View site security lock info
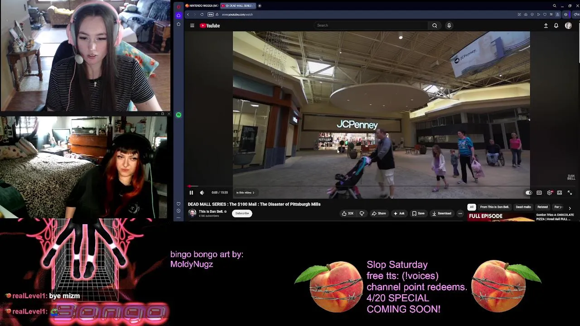Image resolution: width=580 pixels, height=326 pixels. click(217, 14)
